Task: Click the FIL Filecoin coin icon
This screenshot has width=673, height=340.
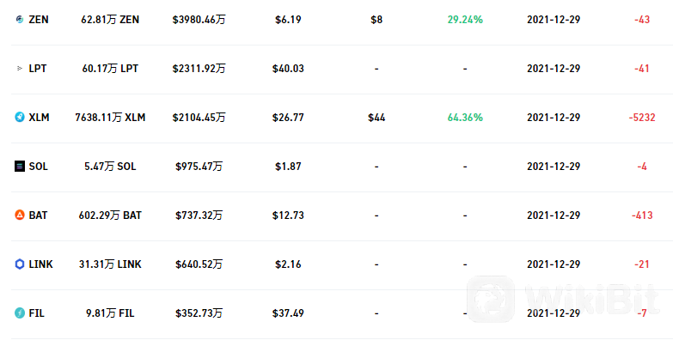Action: point(20,313)
